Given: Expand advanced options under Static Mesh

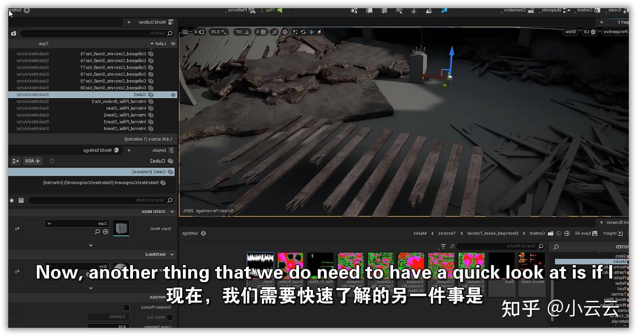Looking at the screenshot, I should tap(91, 245).
